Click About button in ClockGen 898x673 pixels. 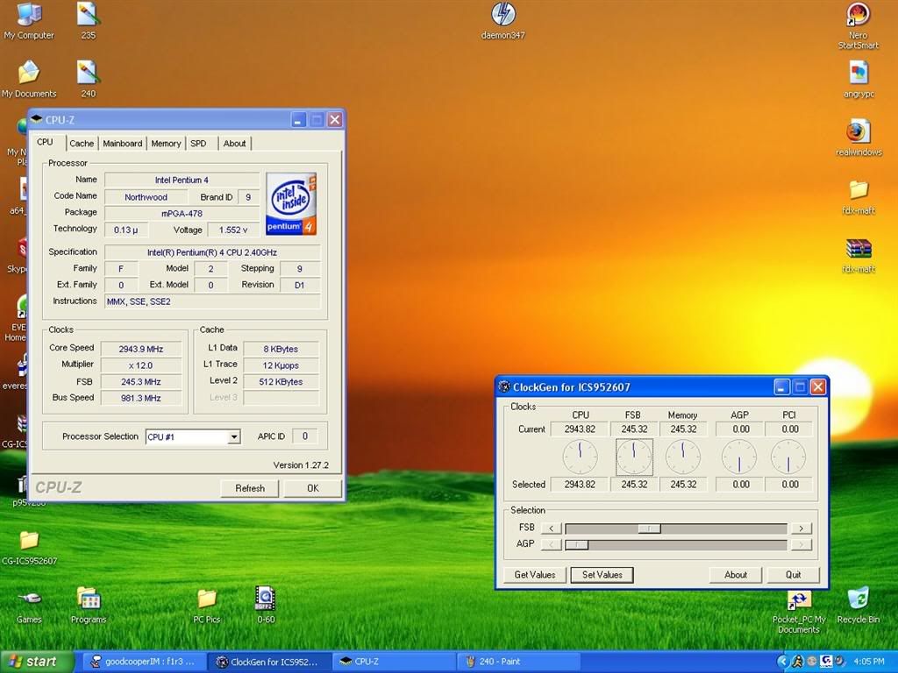[736, 575]
